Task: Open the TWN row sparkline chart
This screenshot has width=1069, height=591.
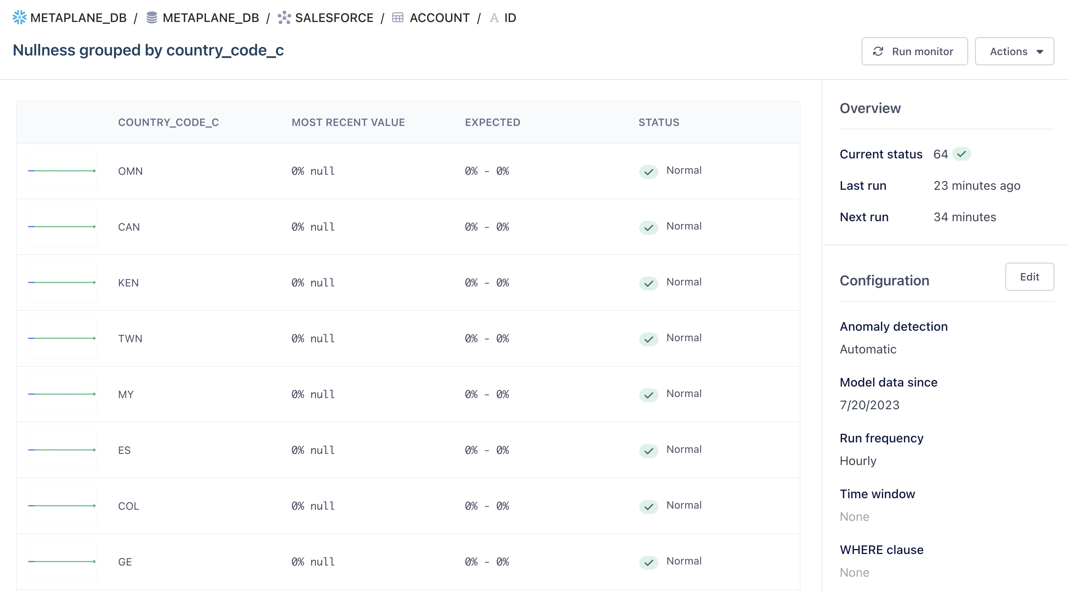Action: point(62,338)
